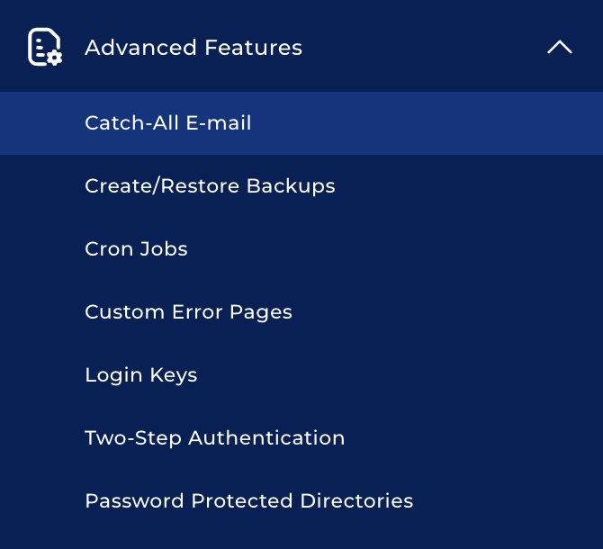
Task: Select Two-Step Authentication
Action: click(214, 437)
